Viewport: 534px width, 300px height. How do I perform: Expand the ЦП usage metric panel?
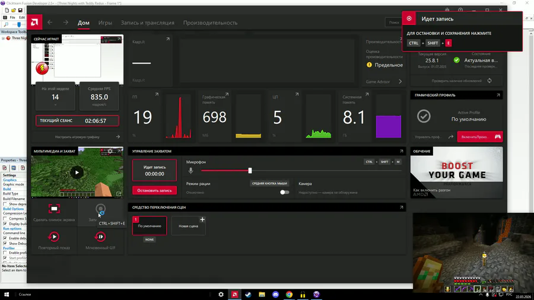(x=297, y=94)
